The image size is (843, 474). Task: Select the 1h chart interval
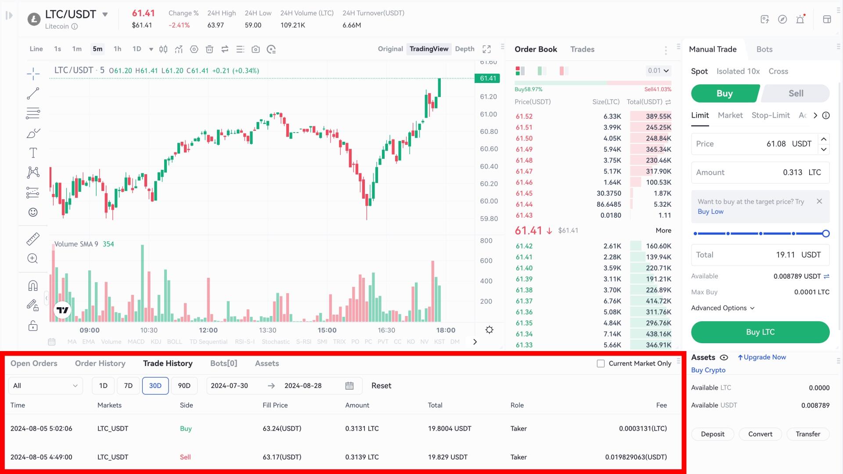tap(117, 49)
